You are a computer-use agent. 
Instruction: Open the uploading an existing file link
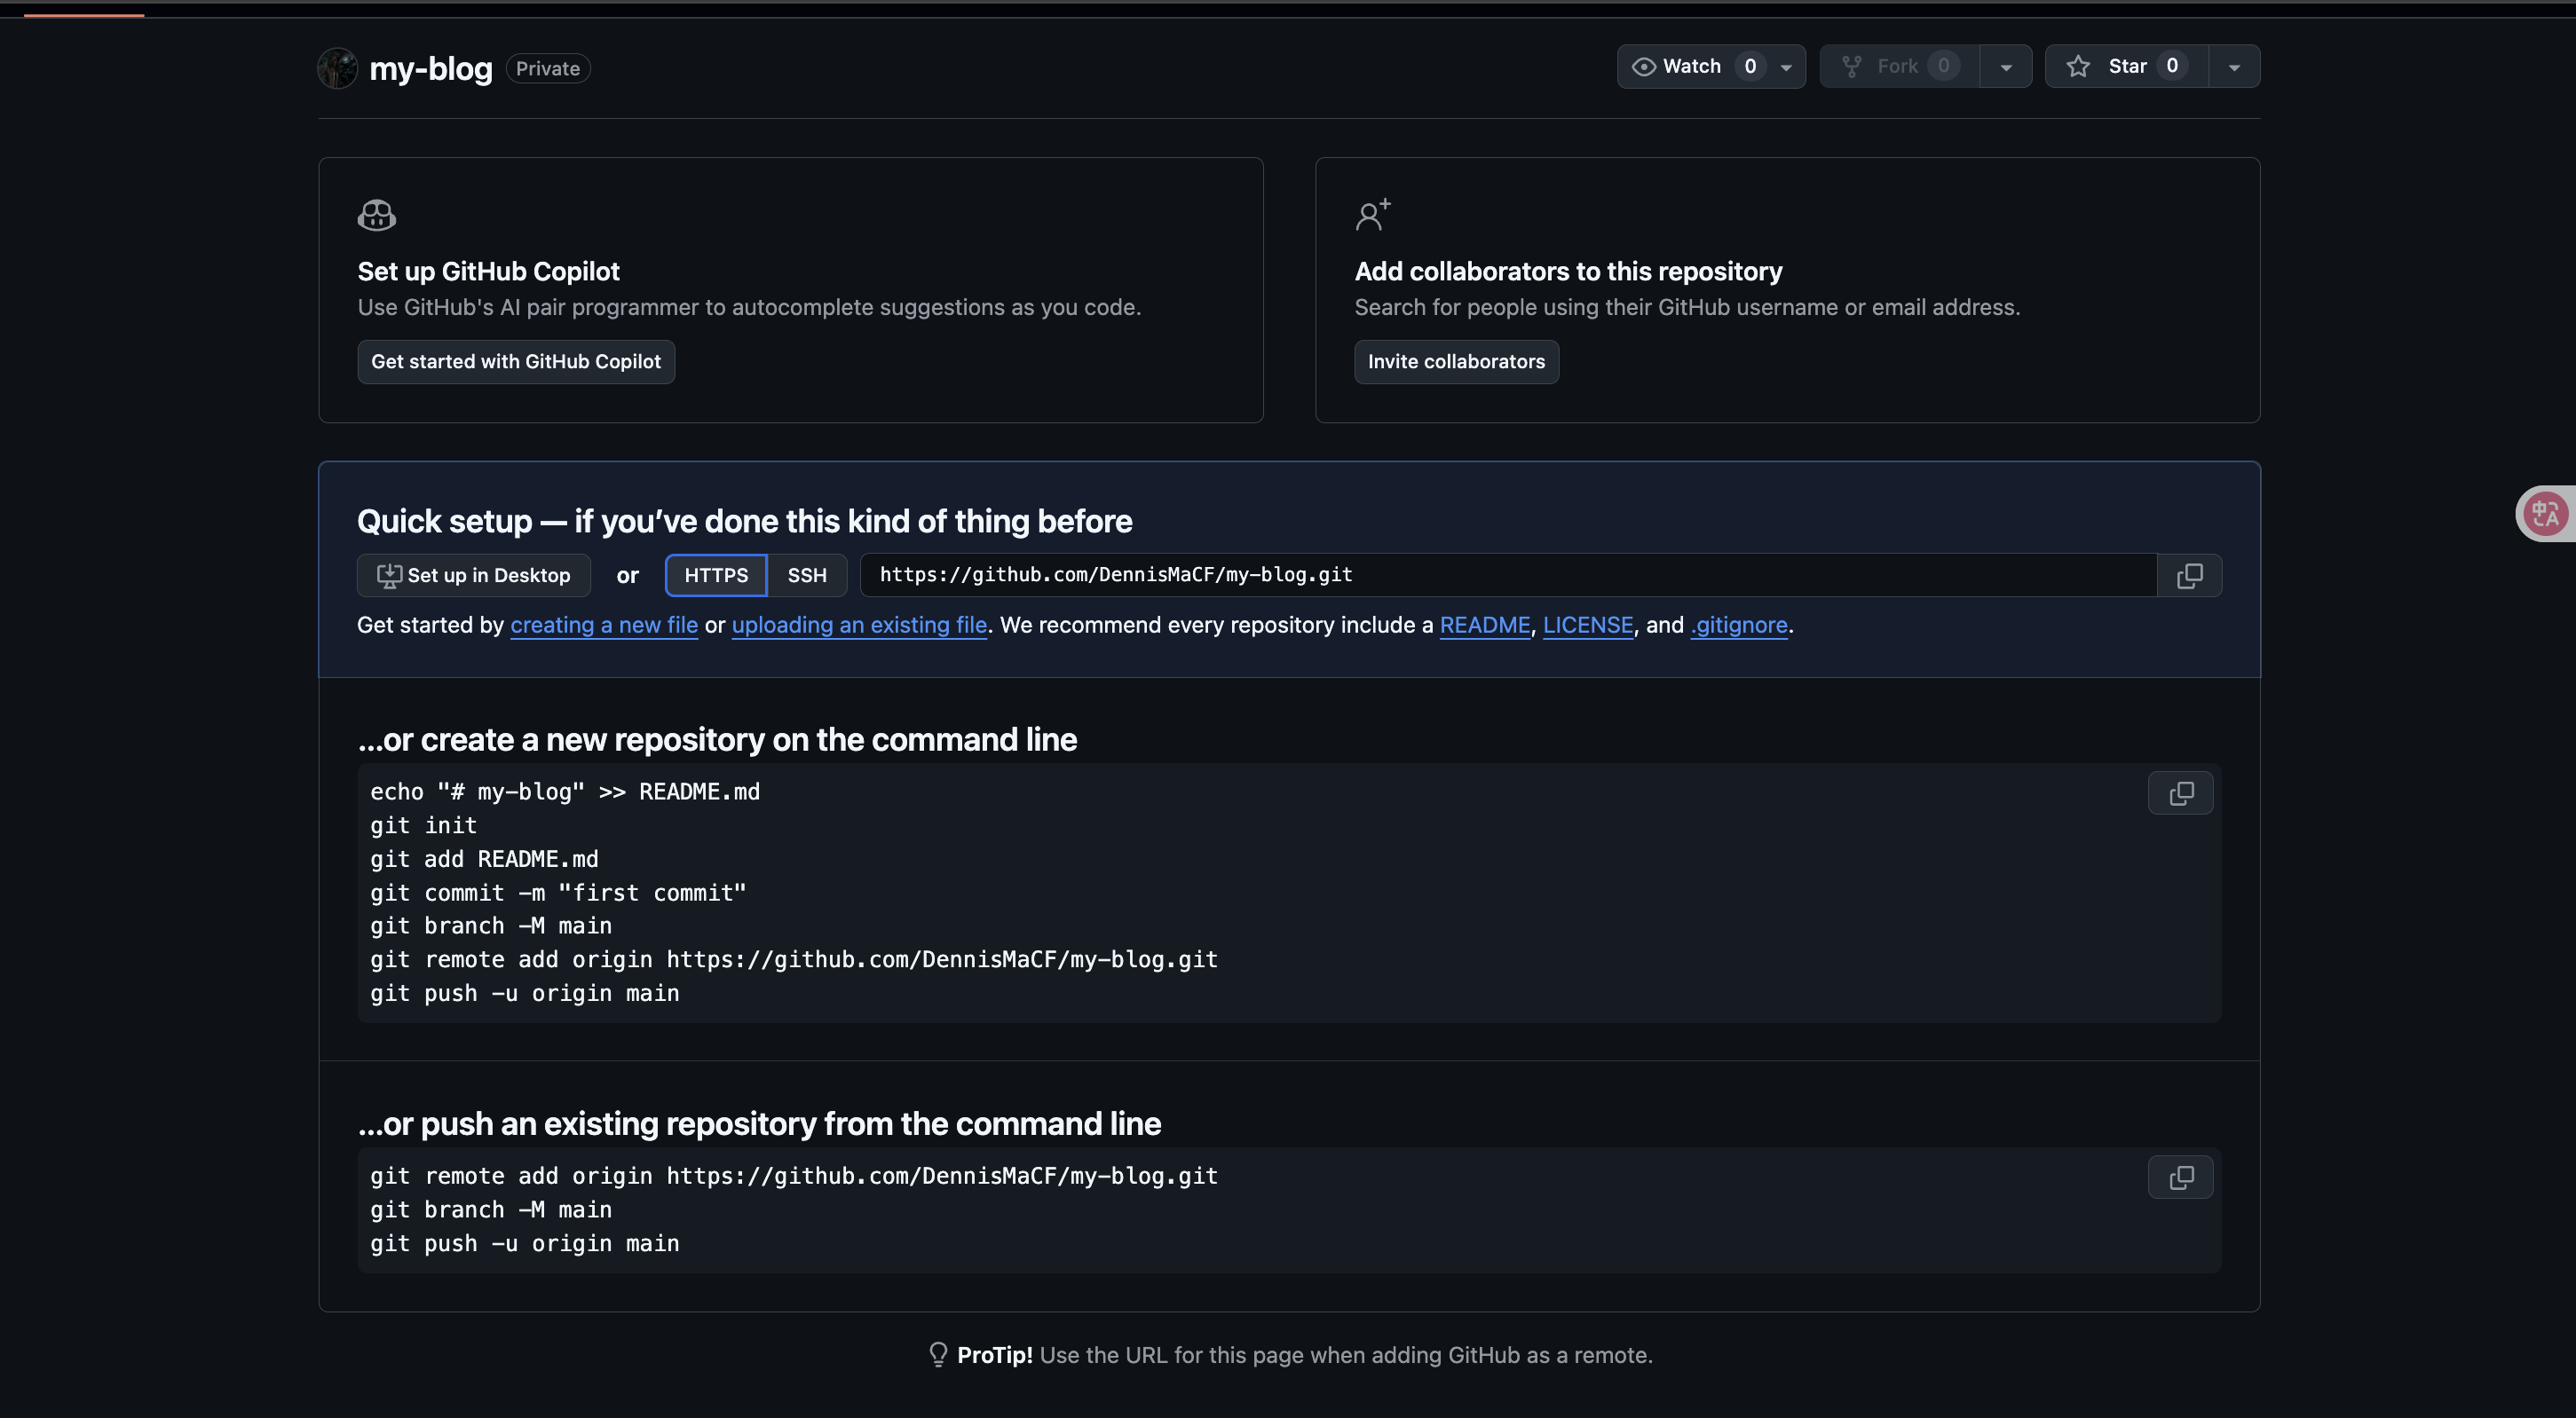859,625
